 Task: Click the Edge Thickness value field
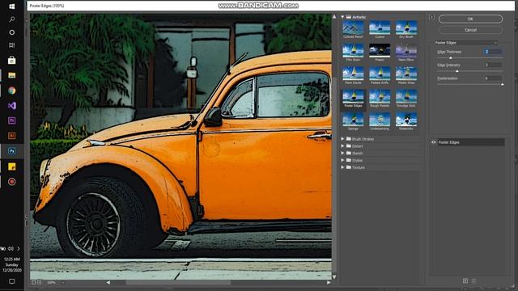click(493, 52)
